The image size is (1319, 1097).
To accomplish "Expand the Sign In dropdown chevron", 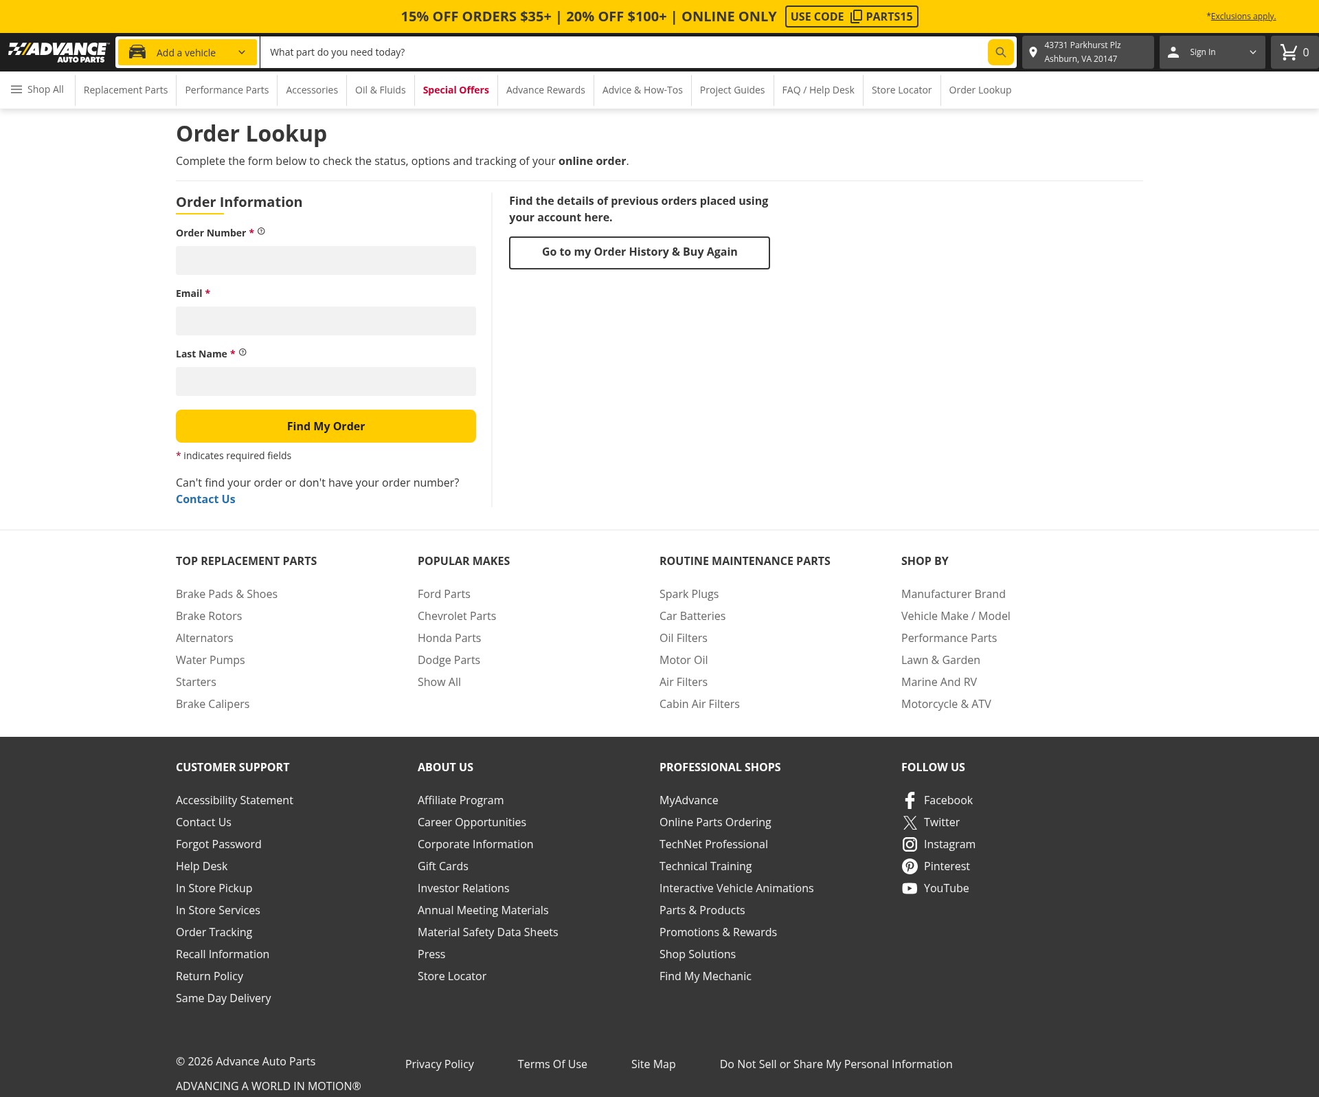I will (1252, 52).
